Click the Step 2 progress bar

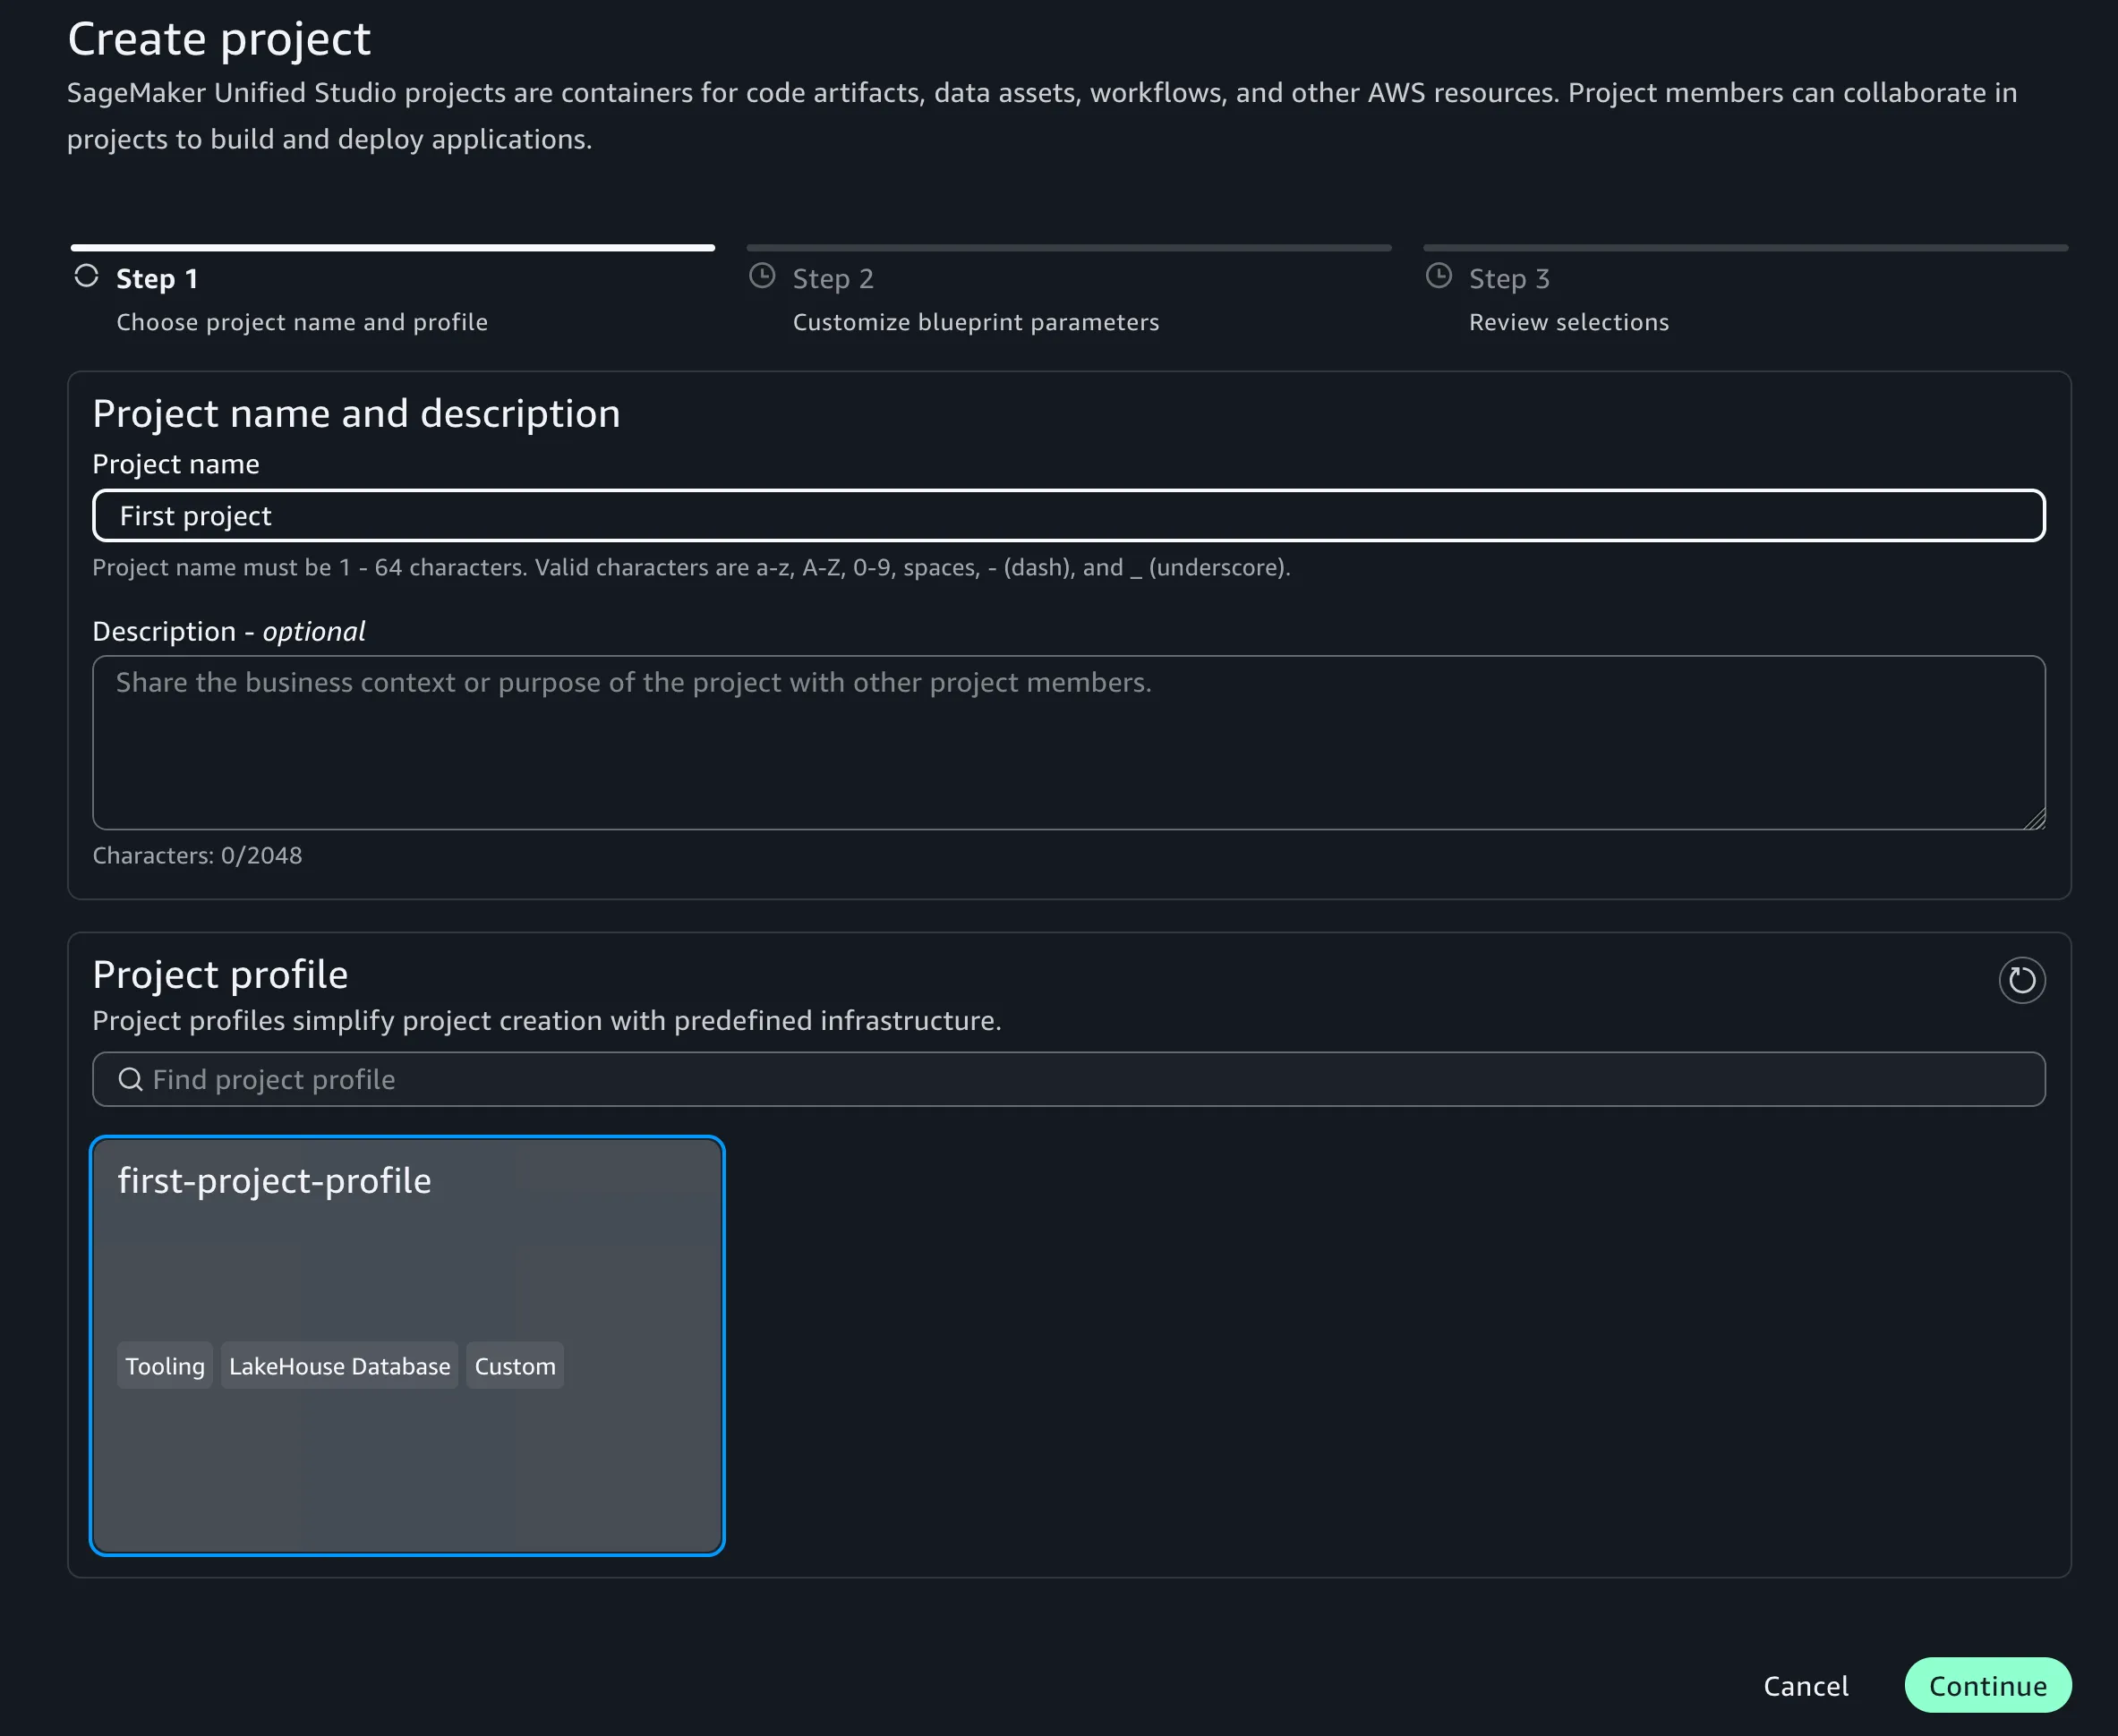tap(1069, 247)
